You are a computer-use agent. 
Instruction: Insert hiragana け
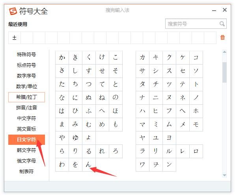click(x=102, y=57)
